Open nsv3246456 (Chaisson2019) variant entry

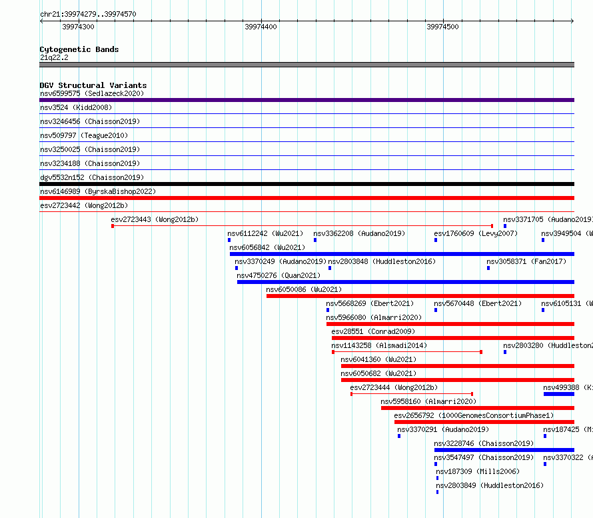[x=90, y=121]
